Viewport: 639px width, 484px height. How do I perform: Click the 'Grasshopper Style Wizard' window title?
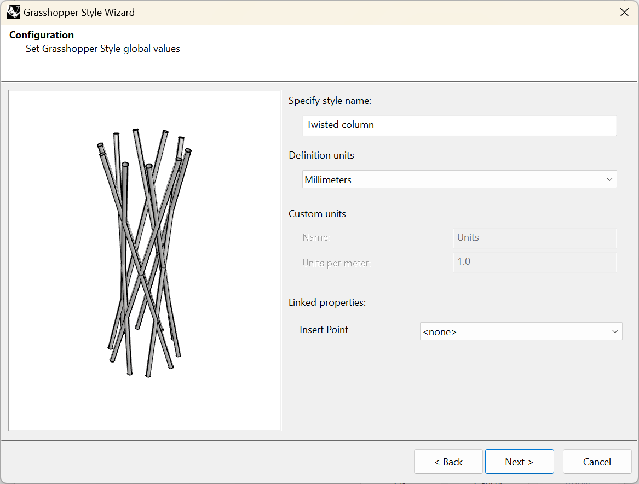(79, 13)
